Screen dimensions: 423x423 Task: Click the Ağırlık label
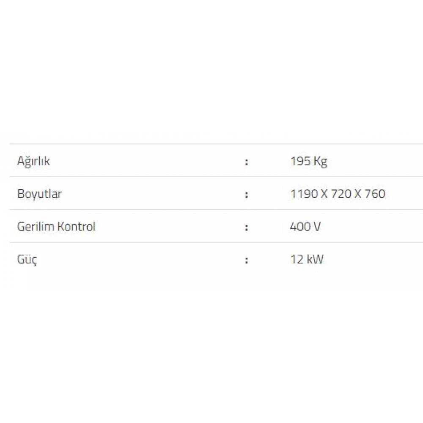tap(33, 161)
